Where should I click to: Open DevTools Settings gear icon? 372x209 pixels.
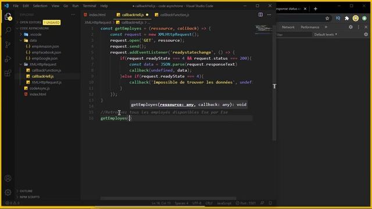pos(350,27)
